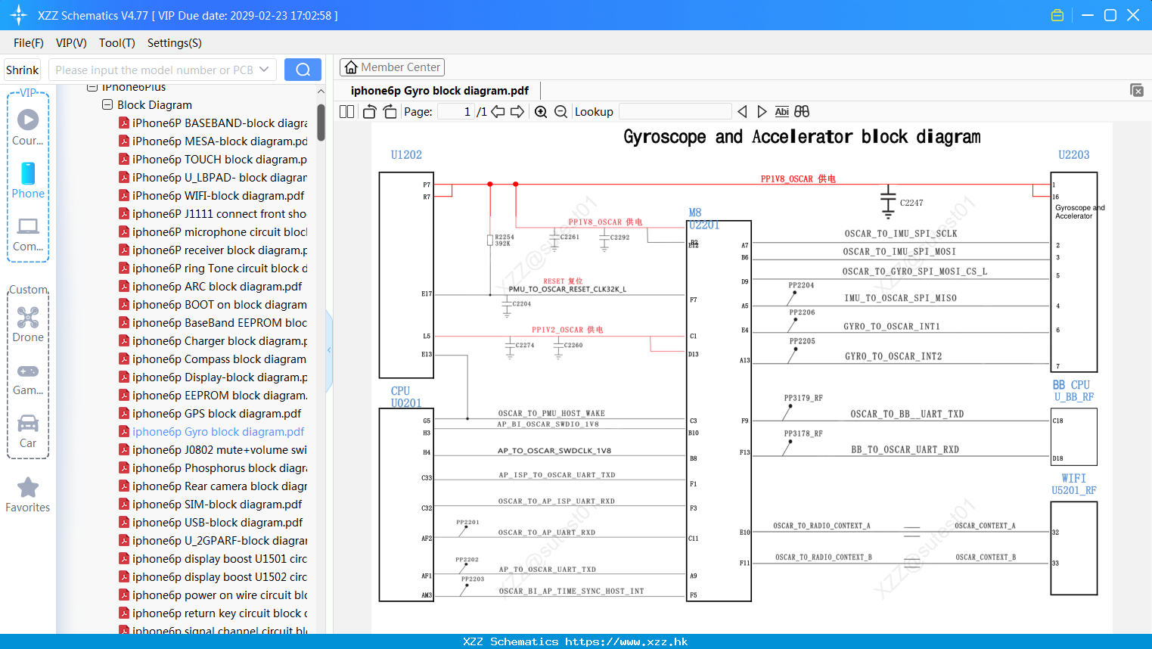Open iPhone6p U_LBPAD- block diagram
This screenshot has height=649, width=1152.
click(213, 178)
